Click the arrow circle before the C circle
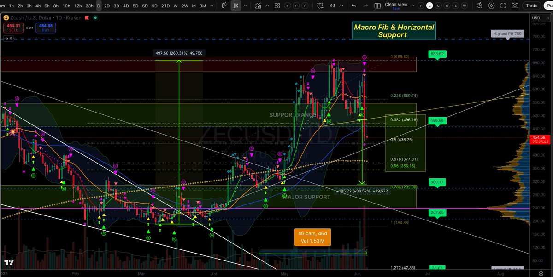Viewport: 553px width, 277px height. (x=420, y=6)
